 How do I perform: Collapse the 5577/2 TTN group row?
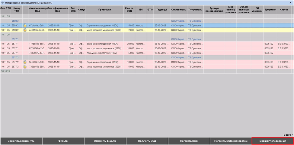coord(15,57)
